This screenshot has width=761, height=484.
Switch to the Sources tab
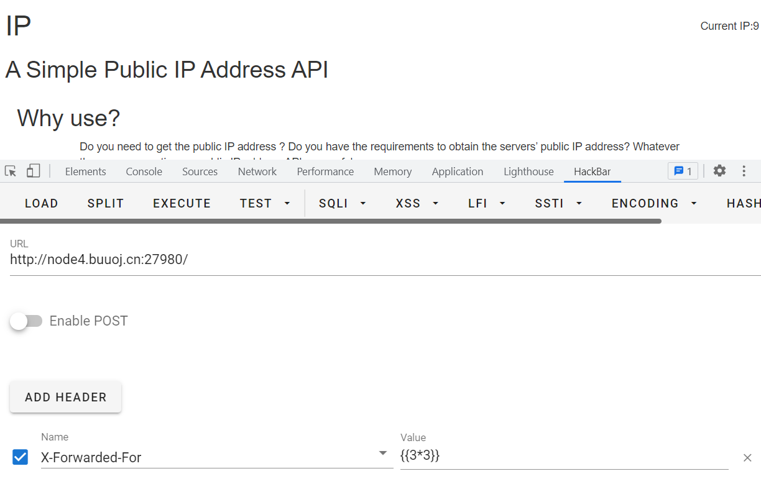point(200,171)
